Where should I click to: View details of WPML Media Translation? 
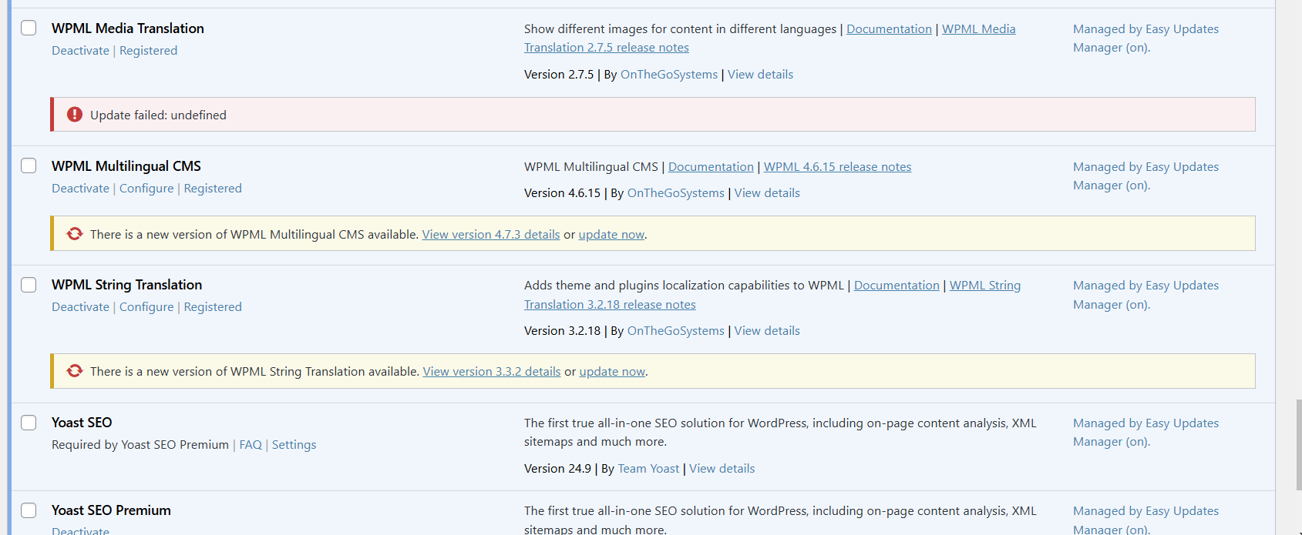click(760, 75)
